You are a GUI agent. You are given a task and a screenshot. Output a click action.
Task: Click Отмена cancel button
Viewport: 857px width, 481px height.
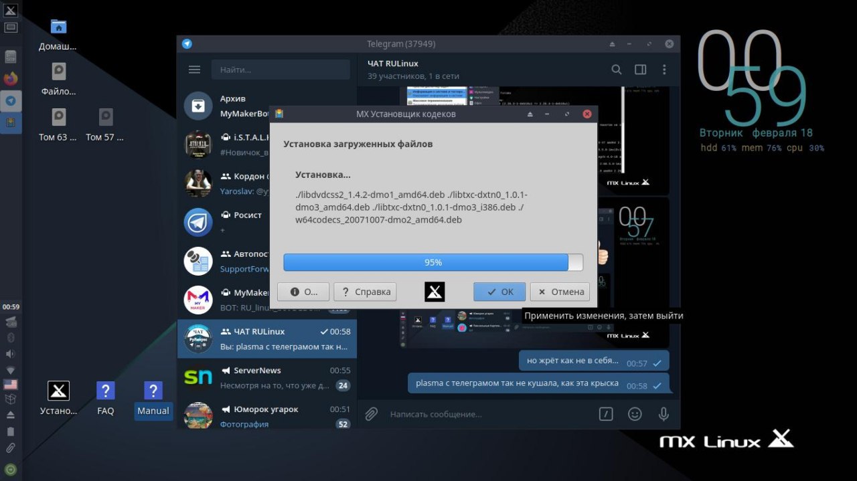[560, 292]
